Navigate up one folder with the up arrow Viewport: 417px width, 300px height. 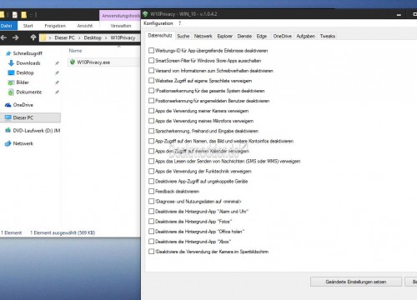click(x=33, y=37)
